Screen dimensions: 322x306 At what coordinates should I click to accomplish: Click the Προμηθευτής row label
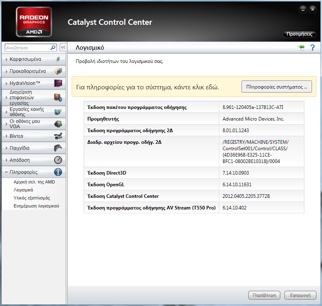pos(103,119)
